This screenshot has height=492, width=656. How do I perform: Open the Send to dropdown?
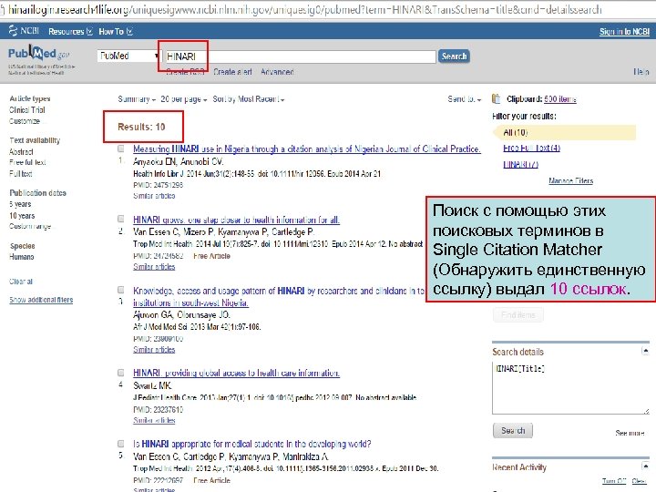coord(465,99)
